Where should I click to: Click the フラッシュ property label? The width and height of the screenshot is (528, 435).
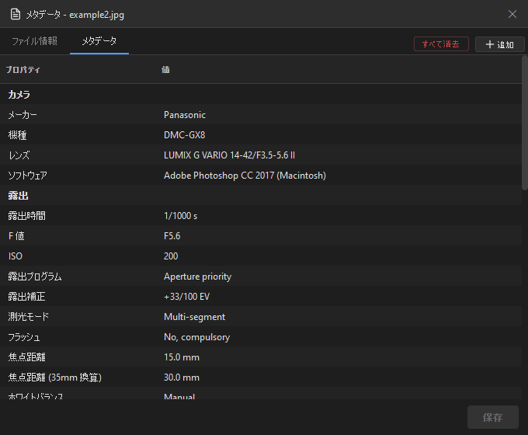pos(24,337)
